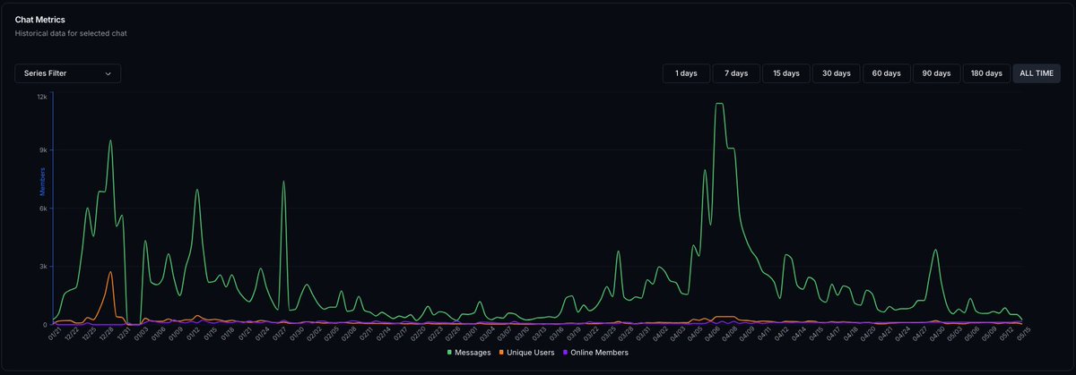Choose the 15 days time range
The width and height of the screenshot is (1076, 375).
pos(786,73)
